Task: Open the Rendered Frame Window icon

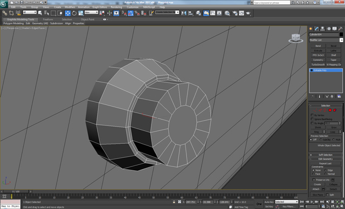Action: pos(241,13)
